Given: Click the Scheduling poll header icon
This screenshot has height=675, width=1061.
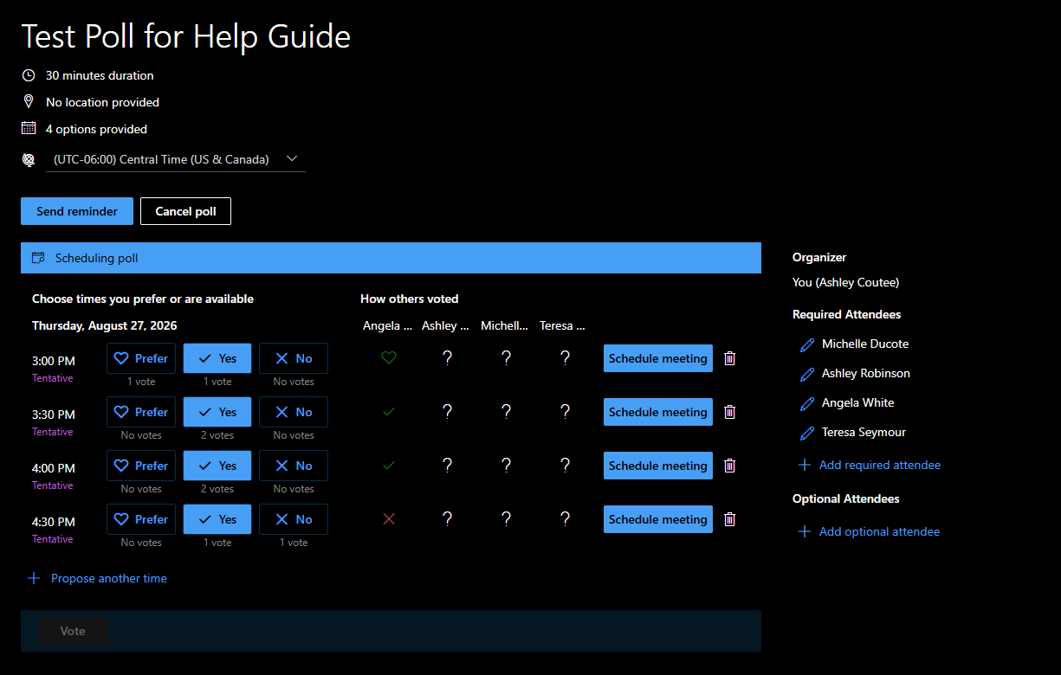Looking at the screenshot, I should (x=38, y=258).
